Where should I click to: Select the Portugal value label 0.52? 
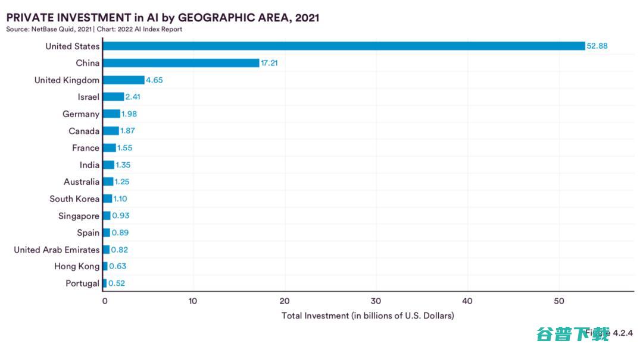[x=117, y=283]
